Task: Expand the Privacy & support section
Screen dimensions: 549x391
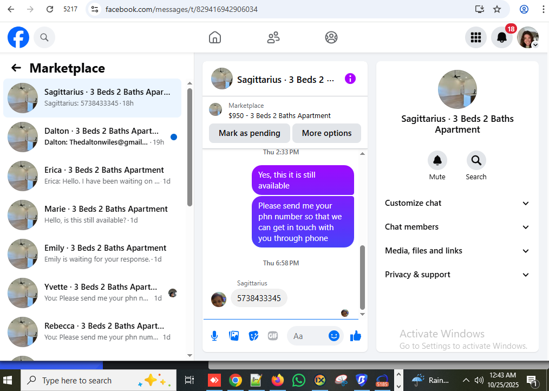Action: point(457,275)
